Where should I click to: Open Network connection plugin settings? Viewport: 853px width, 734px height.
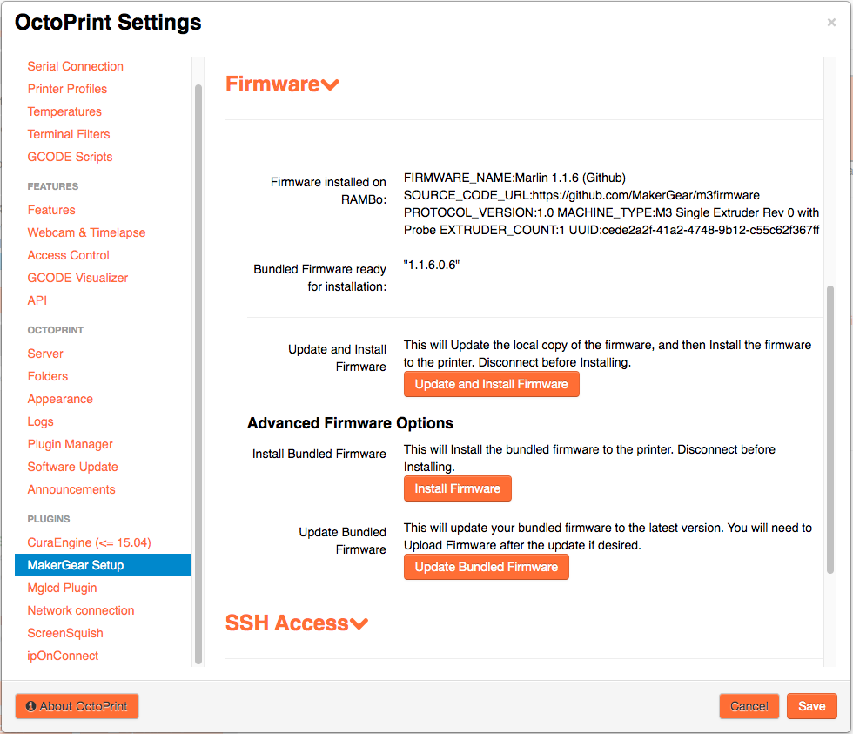pos(81,610)
